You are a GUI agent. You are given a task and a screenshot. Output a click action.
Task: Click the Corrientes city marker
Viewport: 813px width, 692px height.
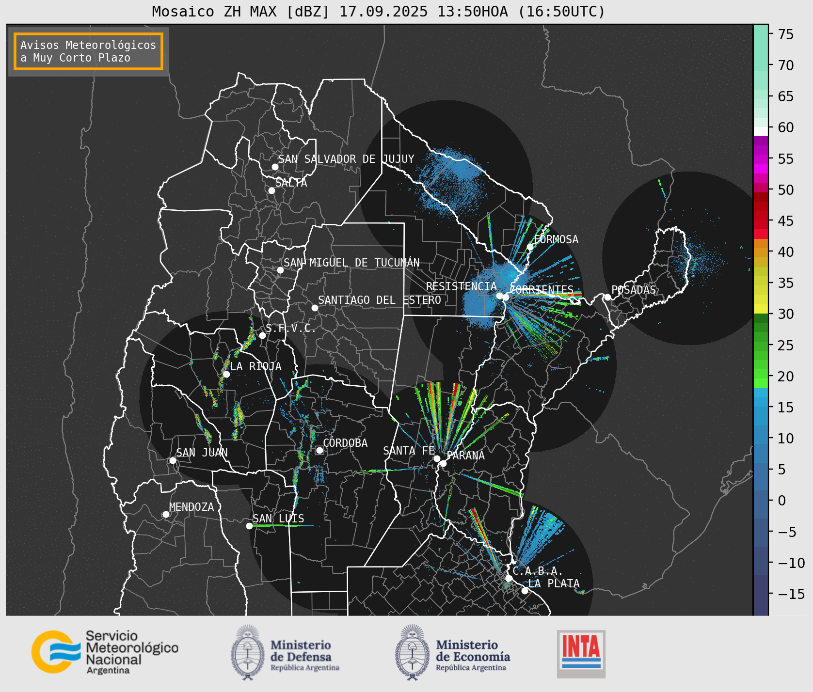click(506, 297)
